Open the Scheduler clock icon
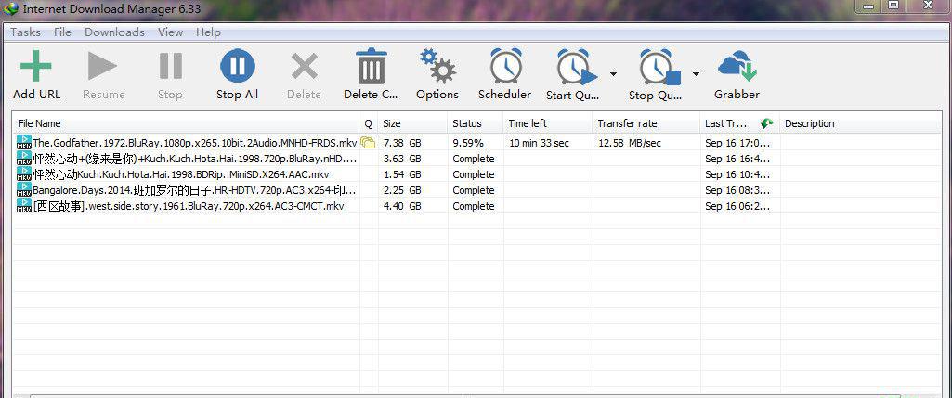 tap(506, 66)
